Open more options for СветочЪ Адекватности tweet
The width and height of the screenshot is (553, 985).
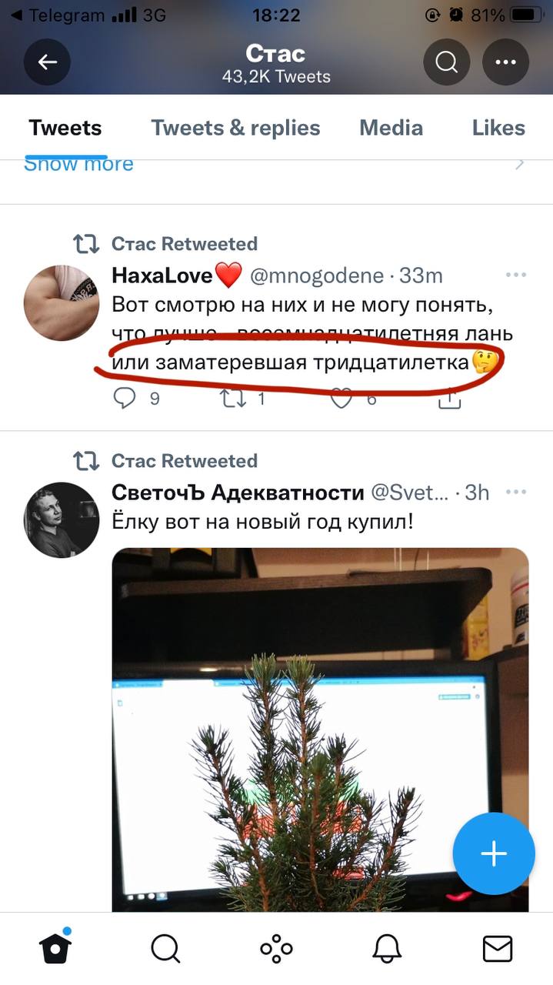click(x=515, y=492)
